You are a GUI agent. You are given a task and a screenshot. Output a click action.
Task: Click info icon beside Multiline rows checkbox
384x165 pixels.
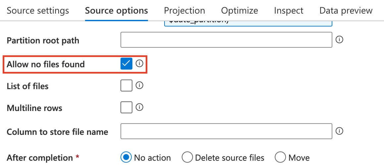(140, 107)
